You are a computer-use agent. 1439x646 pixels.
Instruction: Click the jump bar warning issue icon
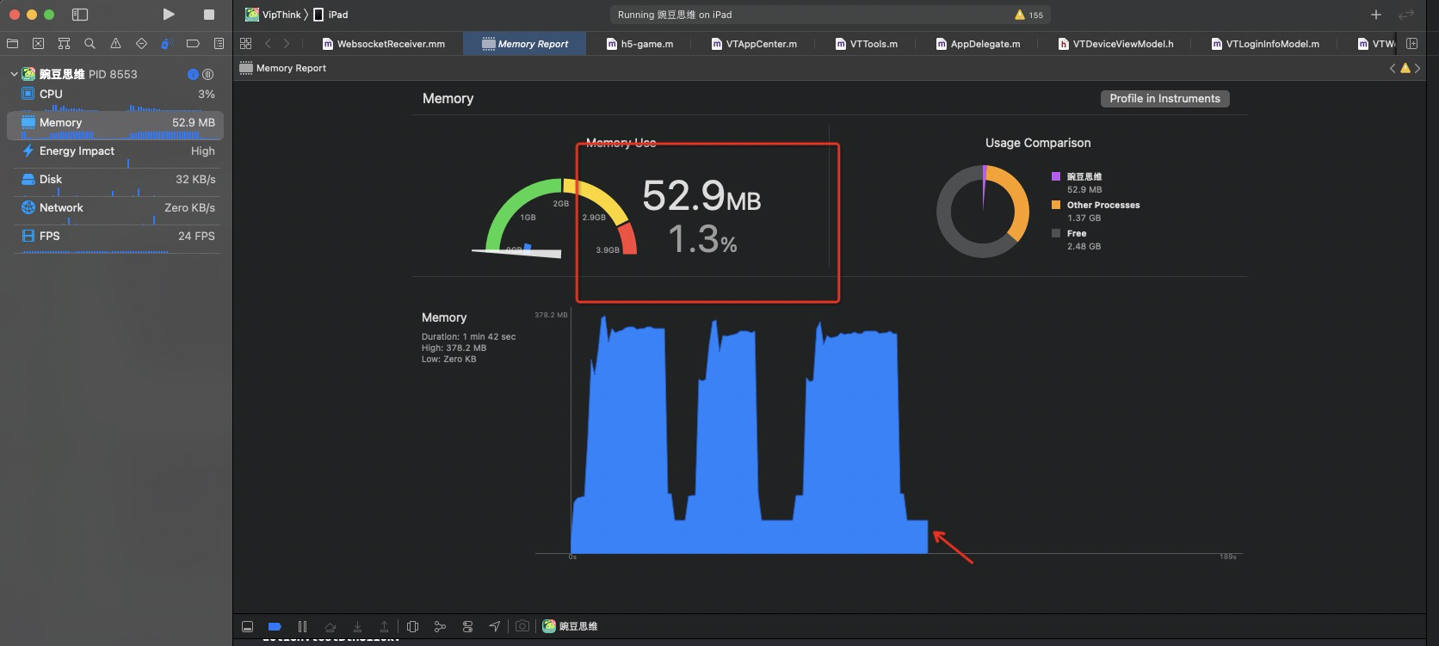point(1405,68)
